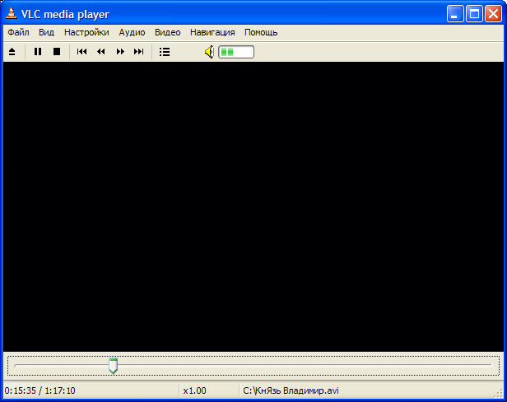
Task: Click the x1.00 playback speed indicator
Action: pos(194,390)
